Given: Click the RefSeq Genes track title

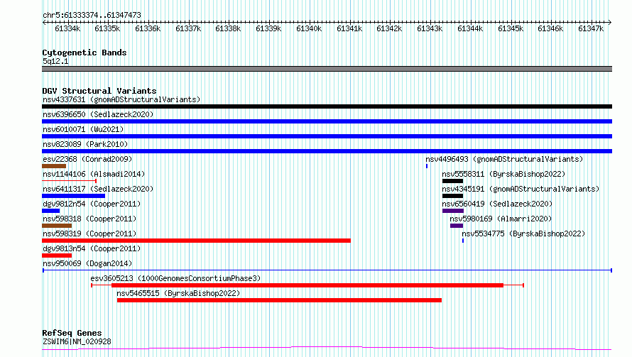Looking at the screenshot, I should tap(72, 333).
